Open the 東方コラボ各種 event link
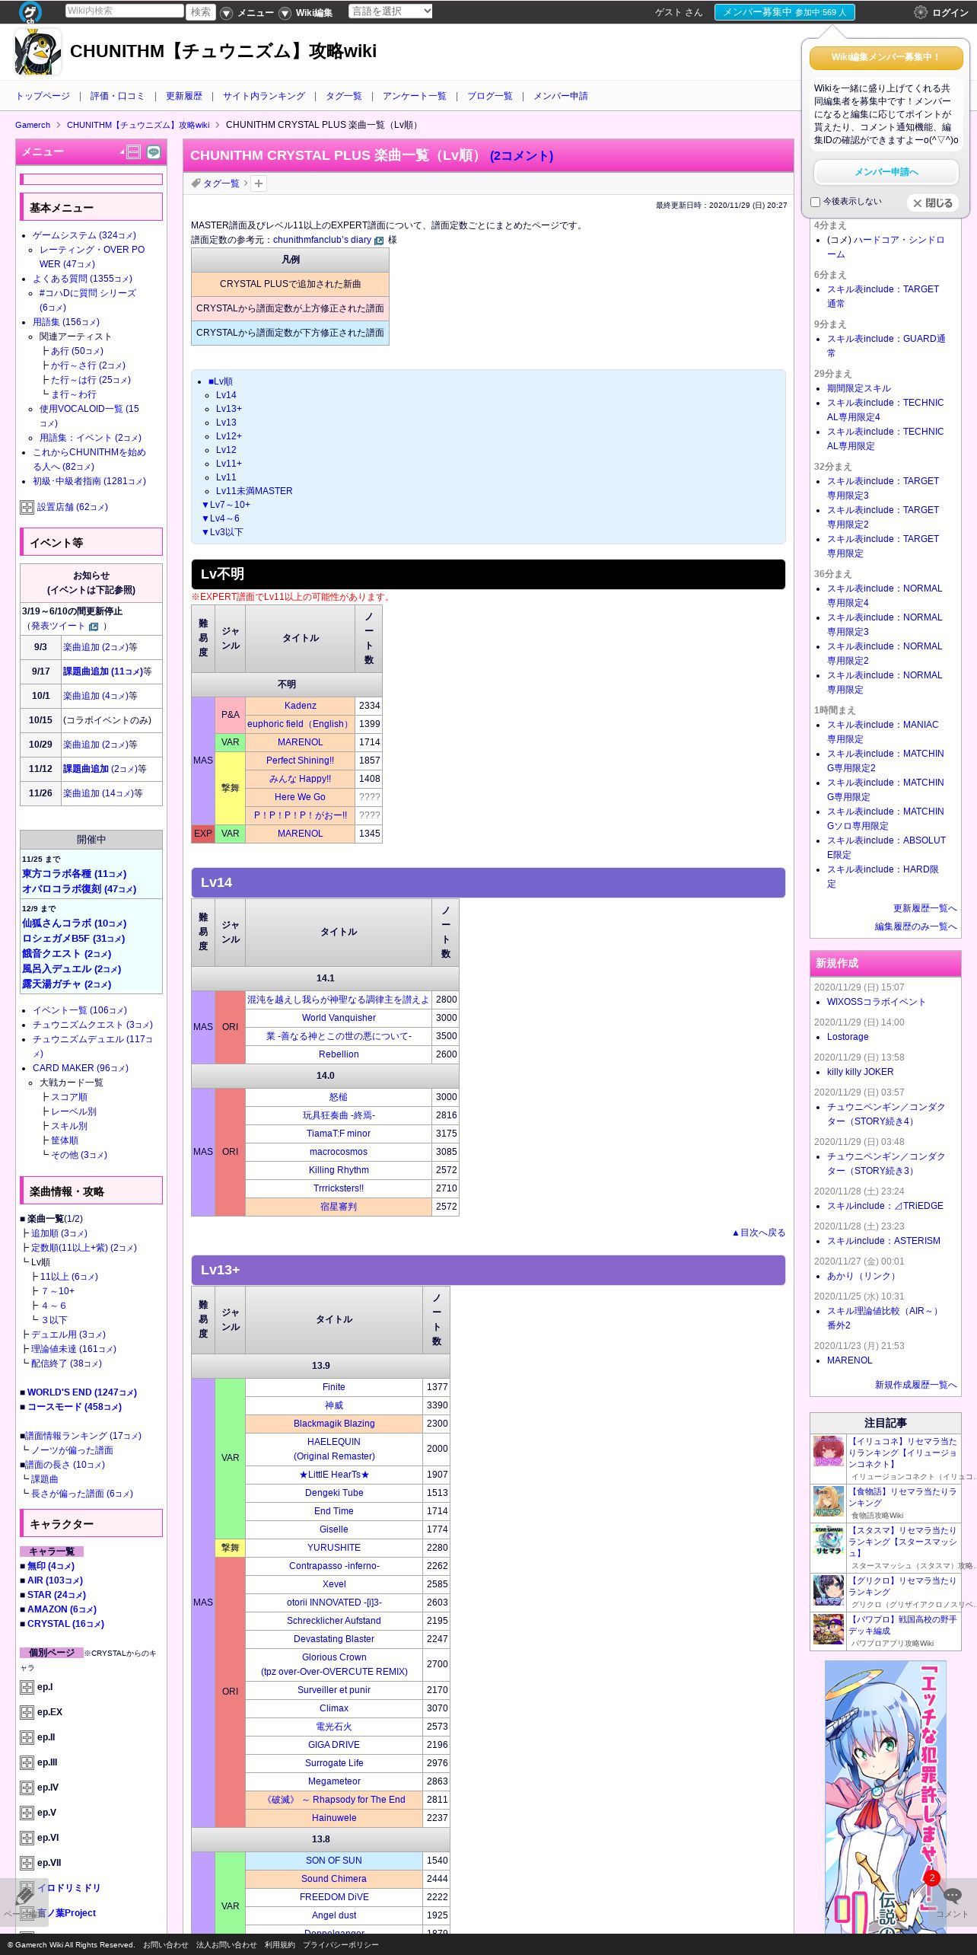Screen dimensions: 977x1955 74,874
